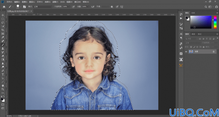219x117 pixels.
Task: Switch to the Channels tab
Action: (193, 34)
